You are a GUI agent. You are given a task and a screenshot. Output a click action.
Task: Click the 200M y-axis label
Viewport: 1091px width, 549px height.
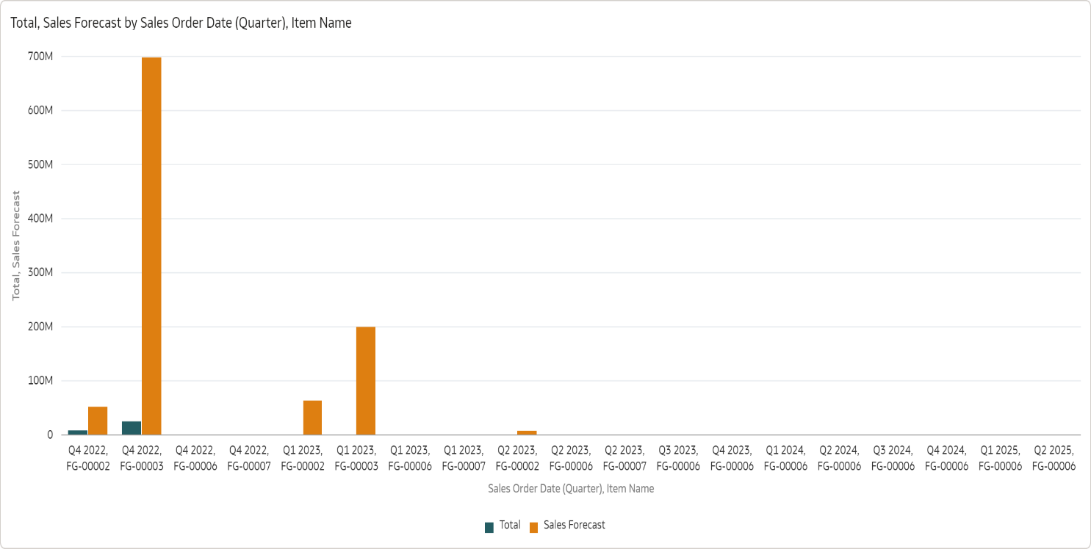41,327
